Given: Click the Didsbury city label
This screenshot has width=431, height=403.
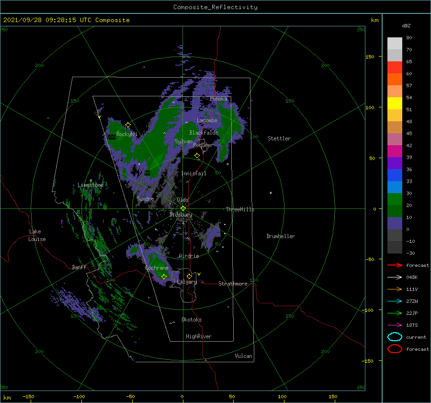Looking at the screenshot, I should tap(181, 215).
